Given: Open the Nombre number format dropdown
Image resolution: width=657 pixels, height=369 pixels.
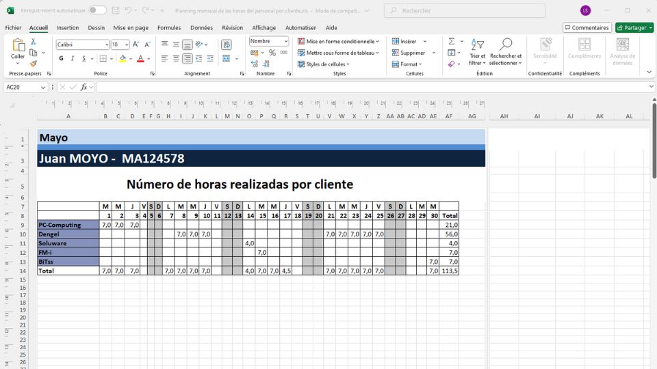Looking at the screenshot, I should click(x=286, y=41).
